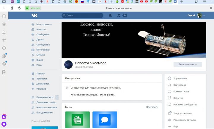This screenshot has width=214, height=129.
Task: Open Игры in left menu
Action: click(39, 65)
